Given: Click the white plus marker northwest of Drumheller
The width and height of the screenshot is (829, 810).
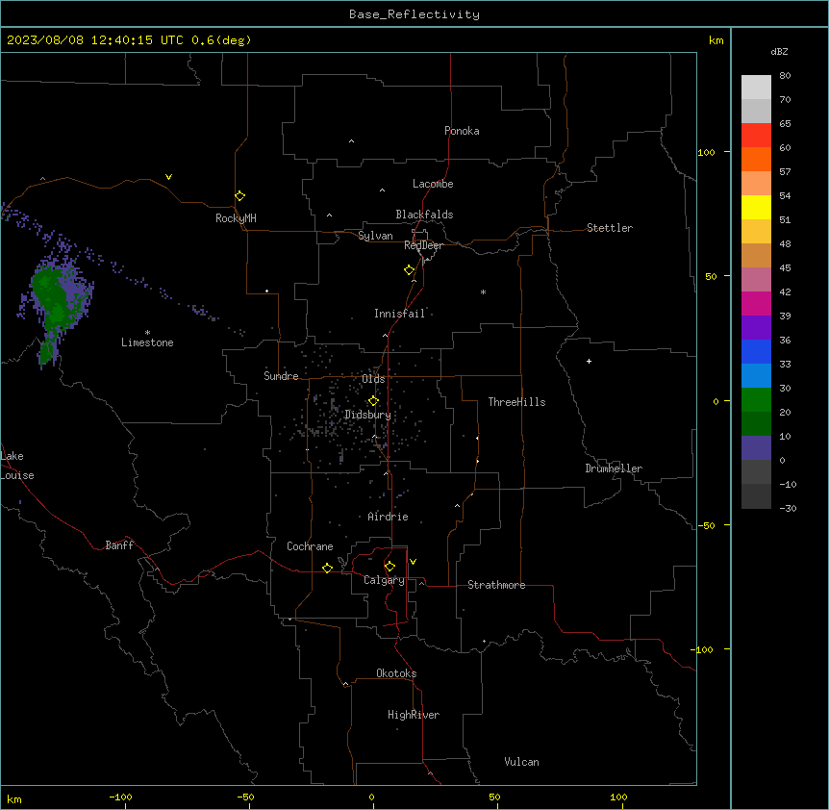Looking at the screenshot, I should coord(589,361).
